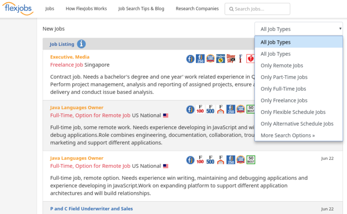Screen dimensions: 347x214
Task: Click Forbes badge on Executive, Media job
Action: coord(220,58)
